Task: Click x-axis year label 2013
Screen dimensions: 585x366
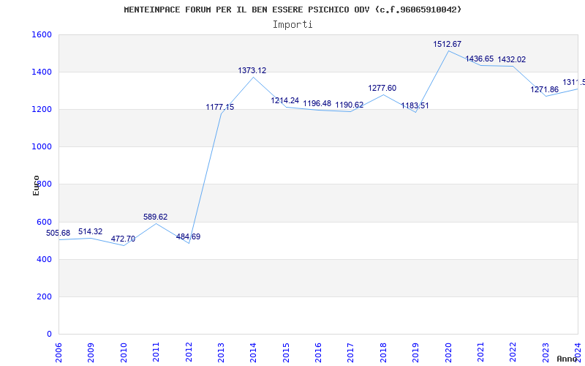Action: [x=221, y=352]
